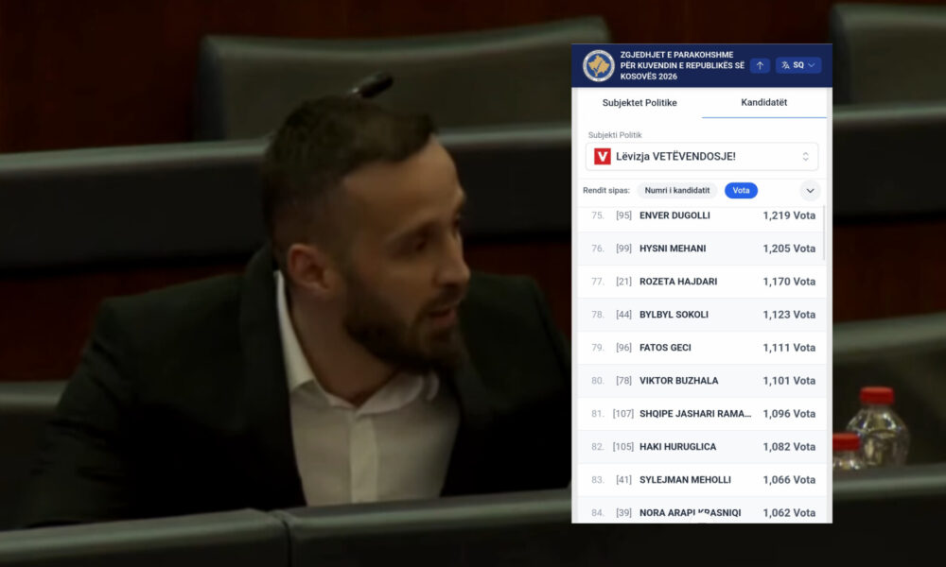The image size is (946, 567).
Task: Click the up arrow button in header
Action: pyautogui.click(x=760, y=65)
